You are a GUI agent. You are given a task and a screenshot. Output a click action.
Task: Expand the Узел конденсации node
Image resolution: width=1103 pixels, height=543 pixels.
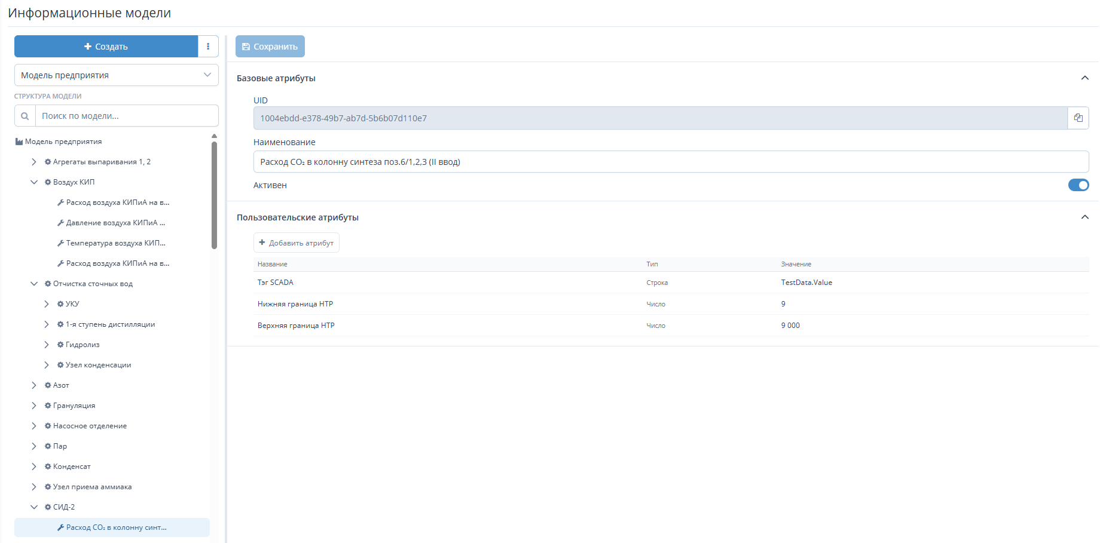(47, 365)
